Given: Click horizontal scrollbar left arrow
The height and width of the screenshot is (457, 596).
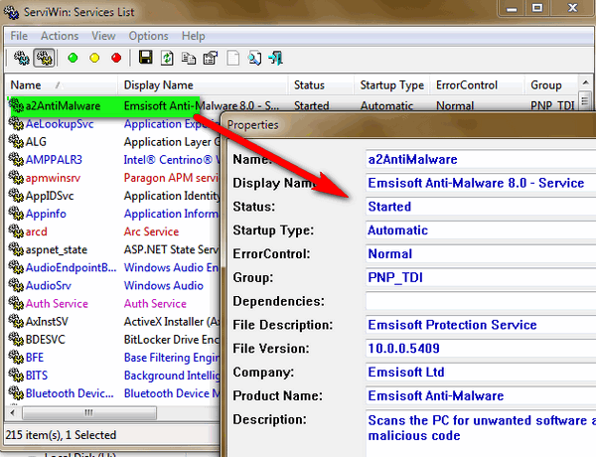Looking at the screenshot, I should pos(13,412).
